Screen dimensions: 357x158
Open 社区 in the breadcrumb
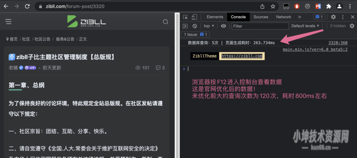(26, 39)
